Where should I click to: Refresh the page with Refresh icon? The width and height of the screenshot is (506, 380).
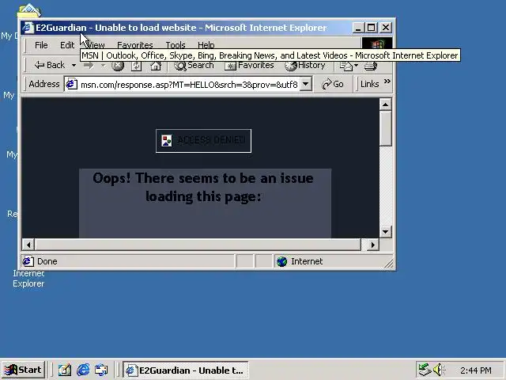tap(136, 66)
